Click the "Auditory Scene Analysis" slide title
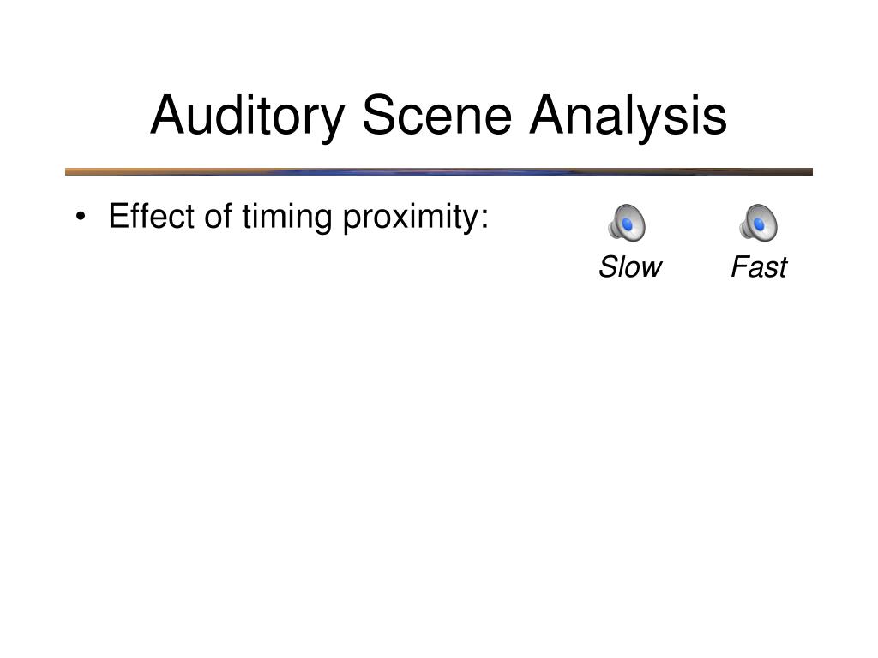Viewport: 878px width, 658px height. [x=438, y=116]
